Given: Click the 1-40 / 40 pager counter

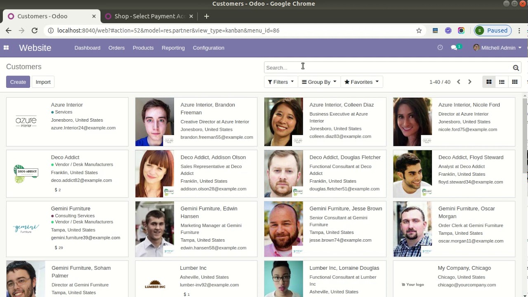Looking at the screenshot, I should pyautogui.click(x=440, y=82).
